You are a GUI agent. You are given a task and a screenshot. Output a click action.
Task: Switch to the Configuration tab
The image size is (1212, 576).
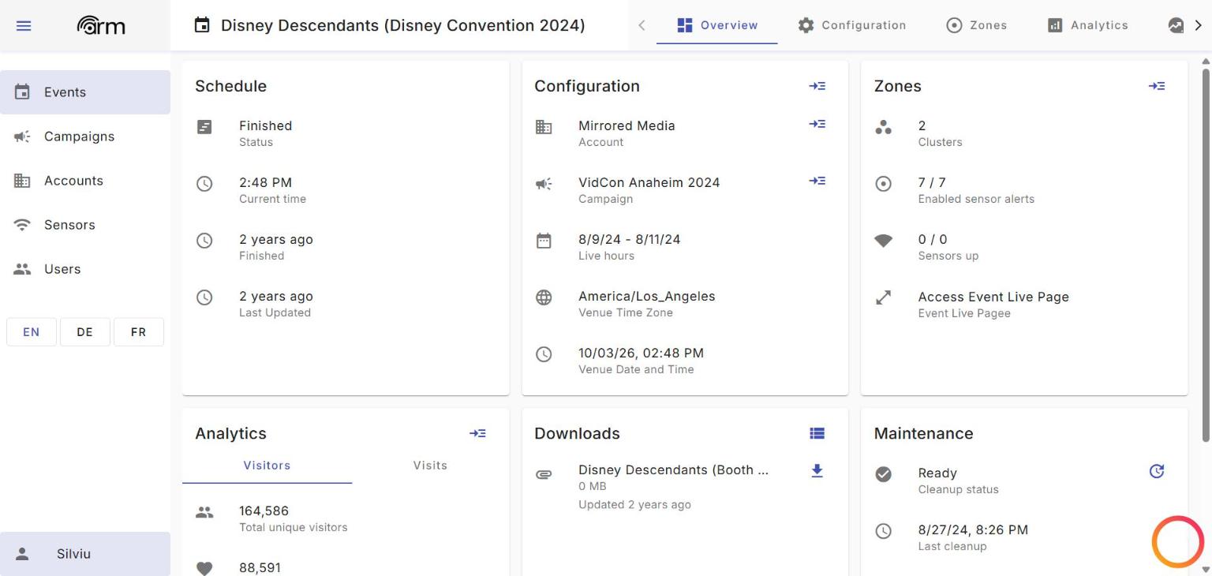click(x=852, y=25)
